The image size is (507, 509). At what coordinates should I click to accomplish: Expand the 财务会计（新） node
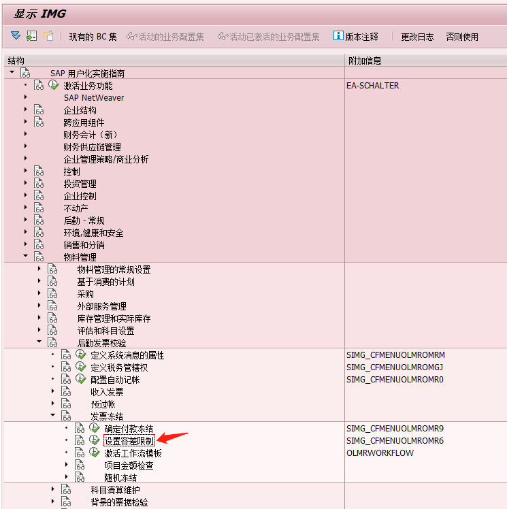(25, 134)
